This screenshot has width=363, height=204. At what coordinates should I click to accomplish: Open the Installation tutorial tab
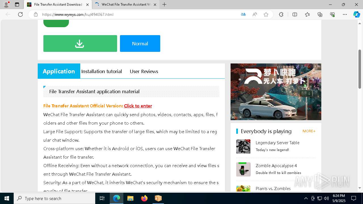click(102, 71)
